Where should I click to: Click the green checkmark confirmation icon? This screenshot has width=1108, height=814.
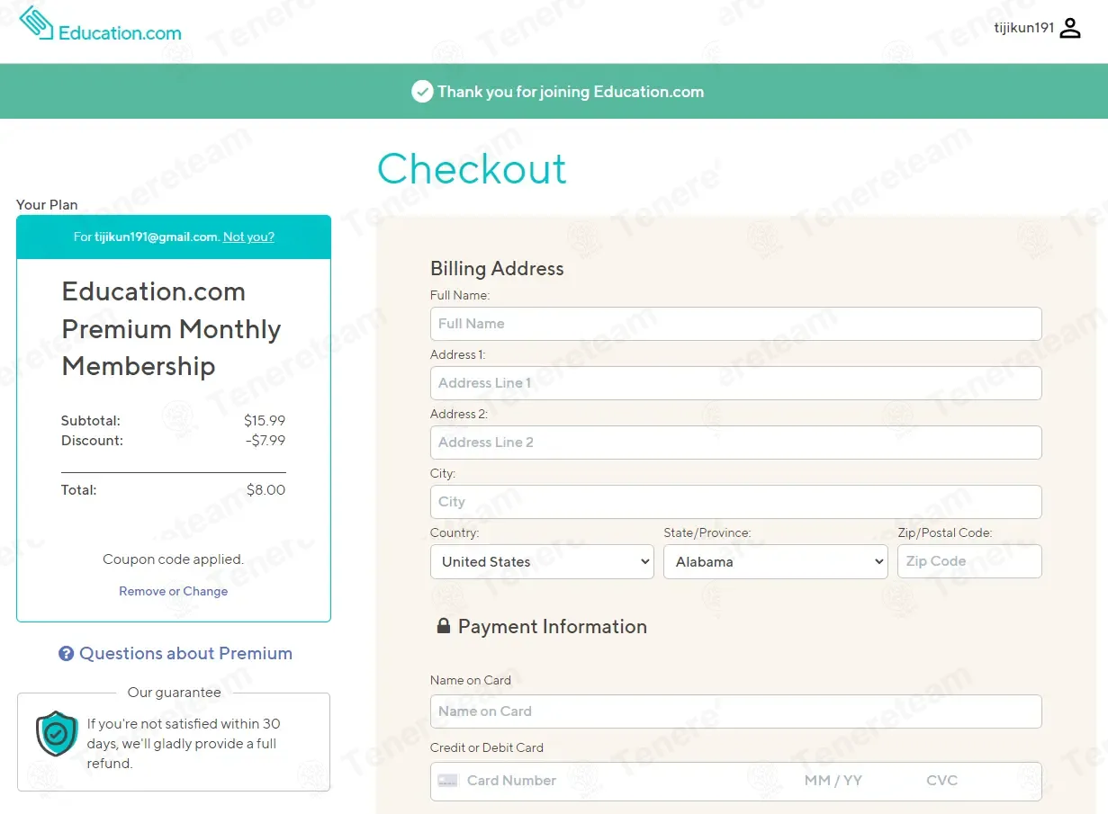coord(422,92)
